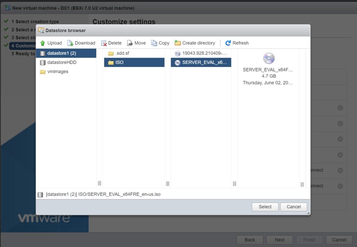357x247 pixels.
Task: Click the Copy toolbar button
Action: pyautogui.click(x=160, y=43)
